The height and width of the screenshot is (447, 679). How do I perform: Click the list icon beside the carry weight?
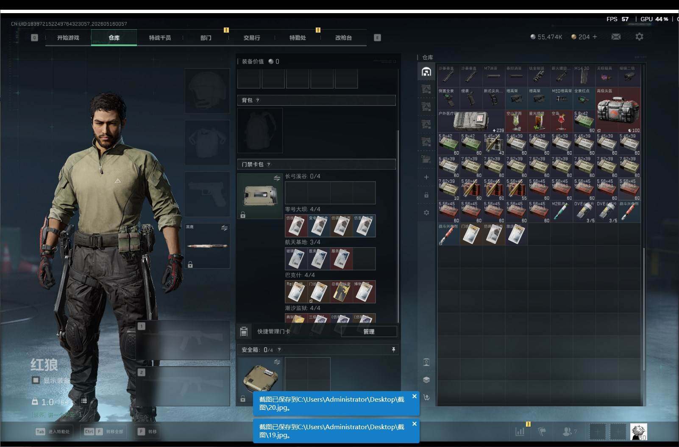click(x=84, y=401)
